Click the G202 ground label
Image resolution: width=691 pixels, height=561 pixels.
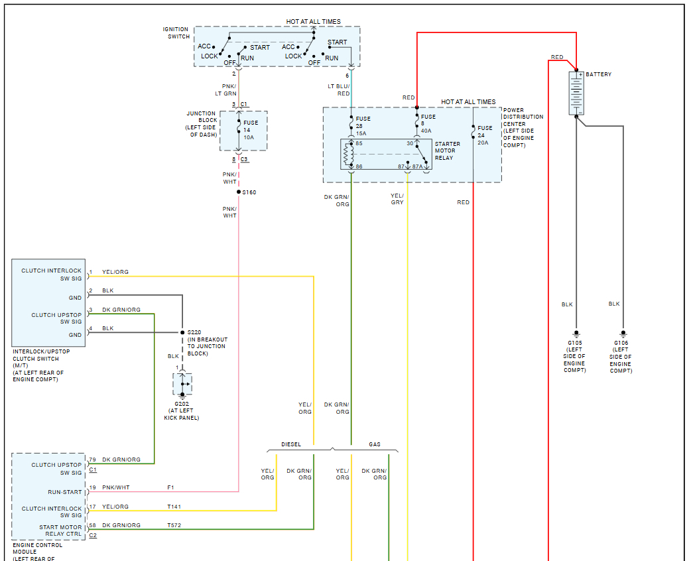(x=182, y=404)
